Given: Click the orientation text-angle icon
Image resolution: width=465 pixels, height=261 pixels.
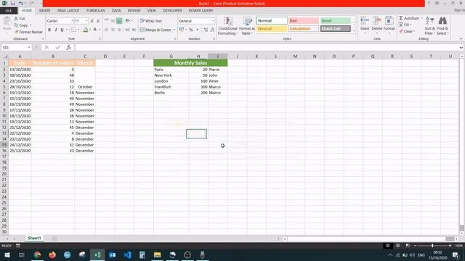Looking at the screenshot, I should tap(128, 21).
